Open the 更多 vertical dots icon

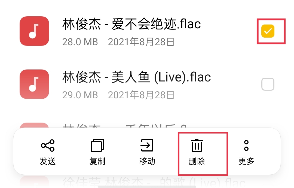(x=246, y=145)
